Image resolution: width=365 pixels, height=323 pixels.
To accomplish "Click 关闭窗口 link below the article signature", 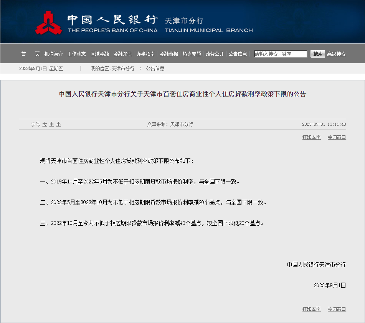I will coord(337,309).
